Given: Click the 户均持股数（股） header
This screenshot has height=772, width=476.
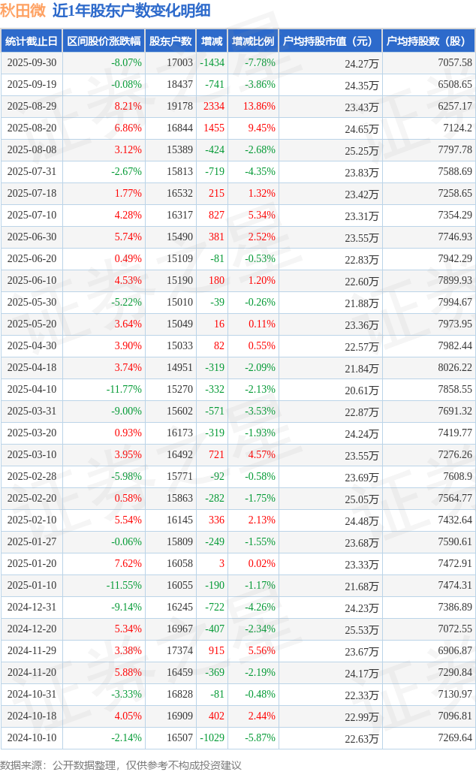Looking at the screenshot, I should point(429,41).
